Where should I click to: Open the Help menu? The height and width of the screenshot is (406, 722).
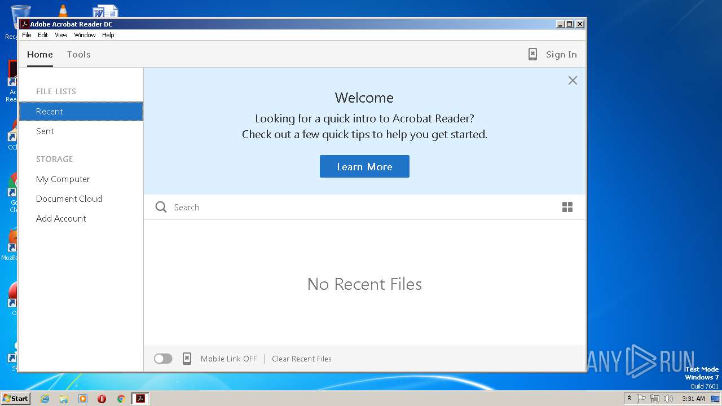point(108,35)
